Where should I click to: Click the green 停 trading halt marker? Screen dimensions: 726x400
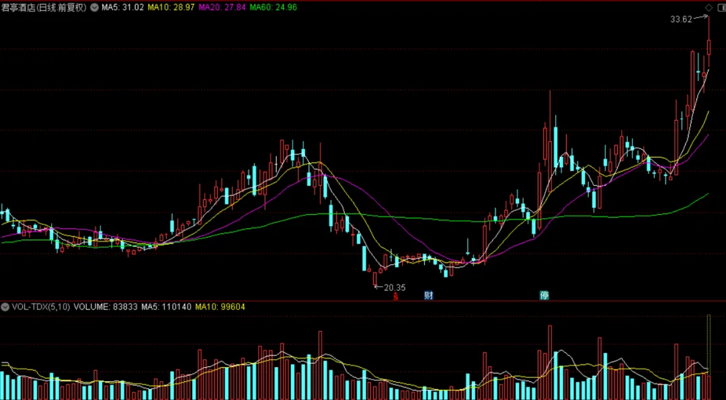click(544, 295)
